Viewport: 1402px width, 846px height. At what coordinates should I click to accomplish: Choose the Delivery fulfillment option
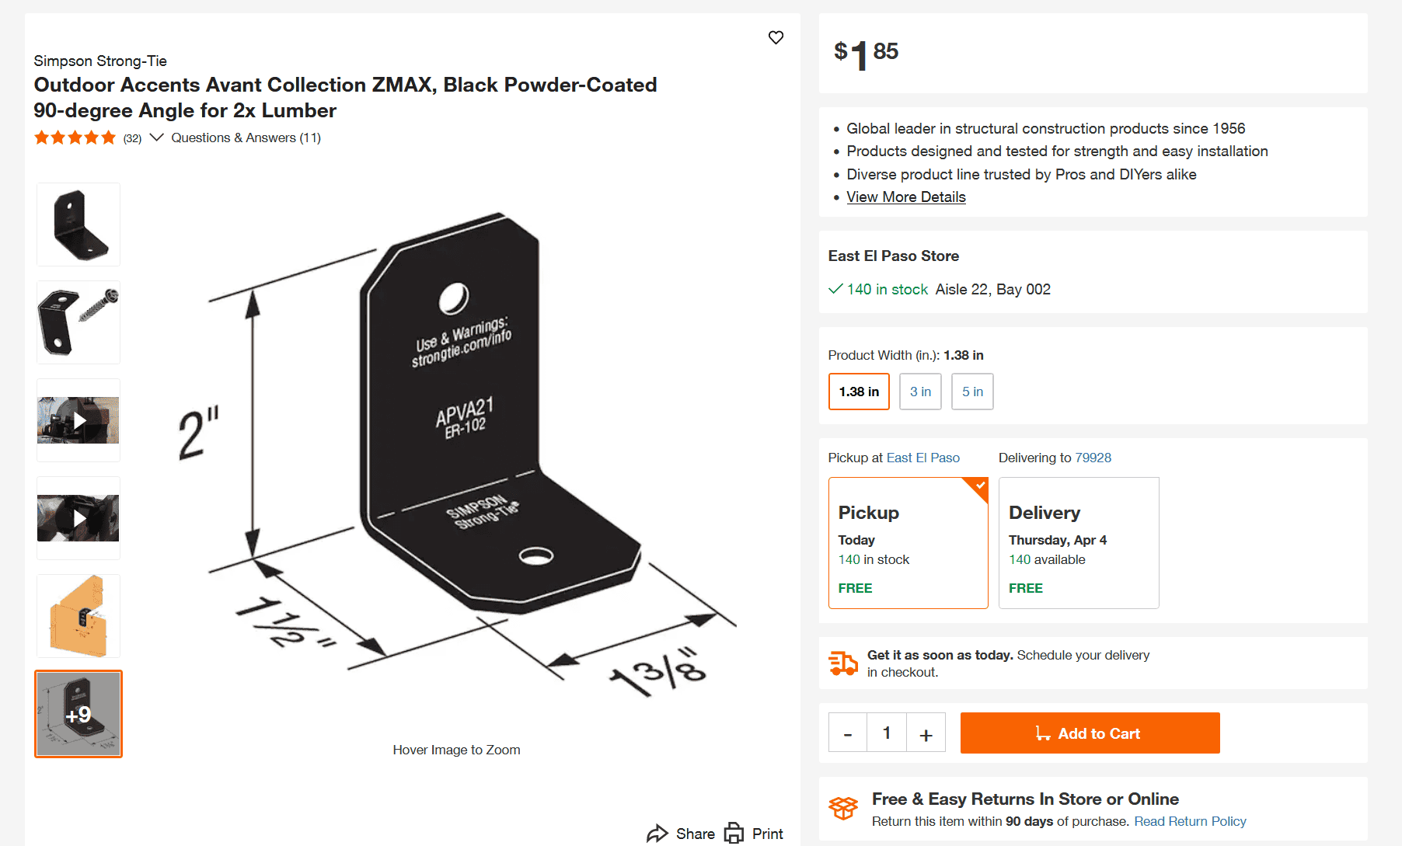pyautogui.click(x=1079, y=543)
